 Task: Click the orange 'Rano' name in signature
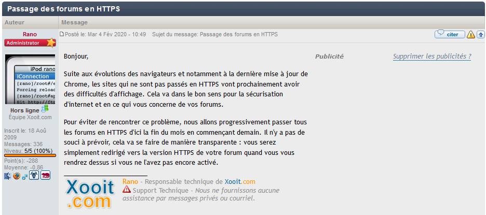130,182
